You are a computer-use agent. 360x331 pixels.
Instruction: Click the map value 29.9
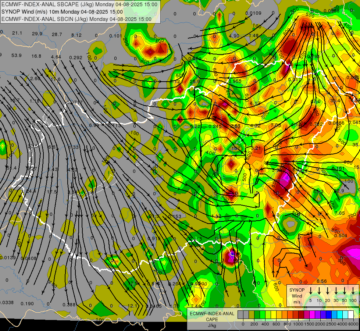pyautogui.click(x=37, y=34)
